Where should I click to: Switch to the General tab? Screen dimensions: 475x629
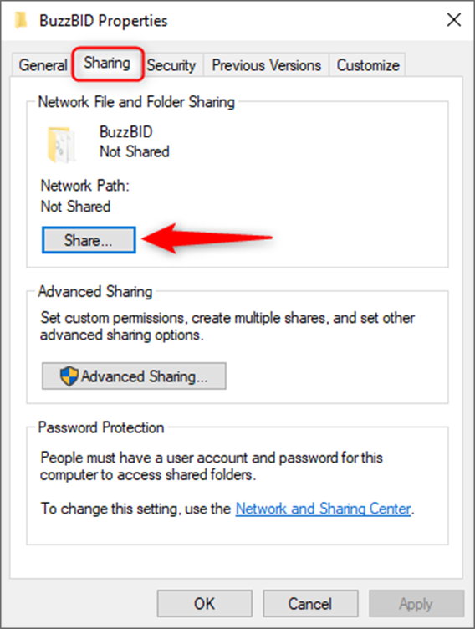(x=43, y=64)
